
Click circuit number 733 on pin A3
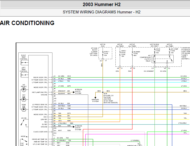[x=68, y=81]
